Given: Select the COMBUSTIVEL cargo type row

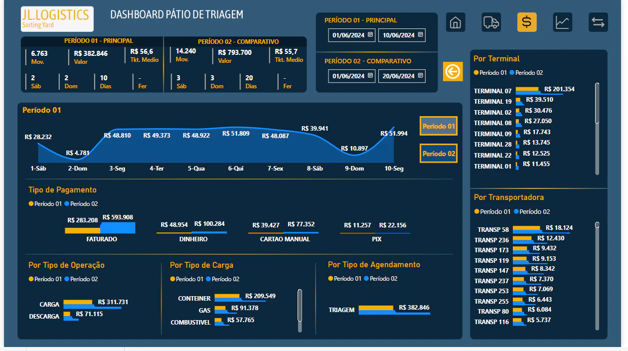Looking at the screenshot, I should tap(212, 322).
